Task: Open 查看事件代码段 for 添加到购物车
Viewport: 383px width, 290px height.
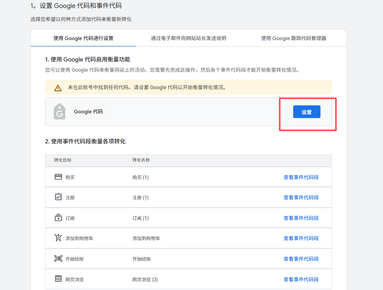Action: (301, 238)
